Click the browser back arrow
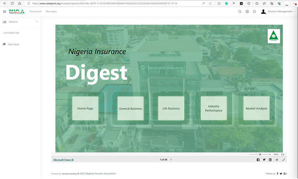 pos(5,3)
